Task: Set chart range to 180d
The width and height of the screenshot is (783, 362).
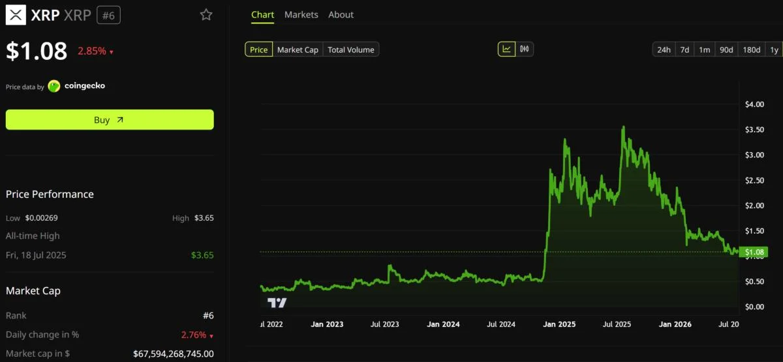Action: tap(752, 49)
